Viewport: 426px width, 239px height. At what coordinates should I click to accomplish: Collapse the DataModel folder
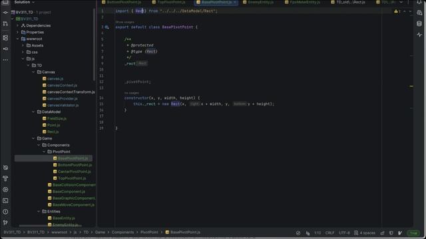(33, 112)
